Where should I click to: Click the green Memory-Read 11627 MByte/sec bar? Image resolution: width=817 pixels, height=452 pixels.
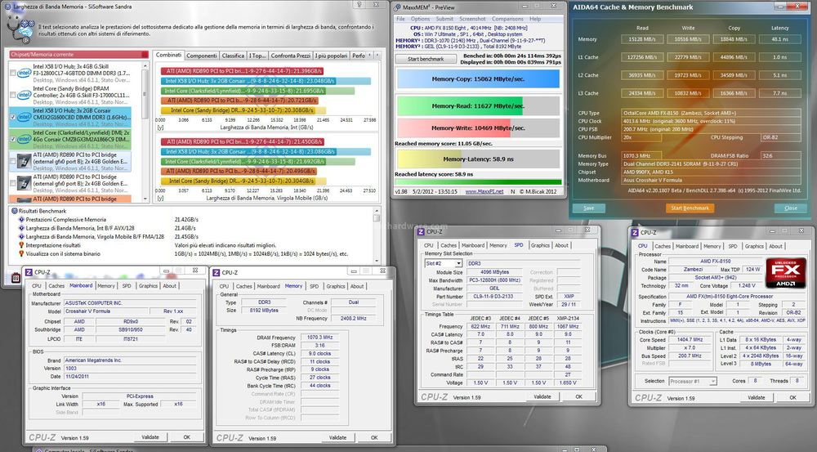(x=478, y=105)
